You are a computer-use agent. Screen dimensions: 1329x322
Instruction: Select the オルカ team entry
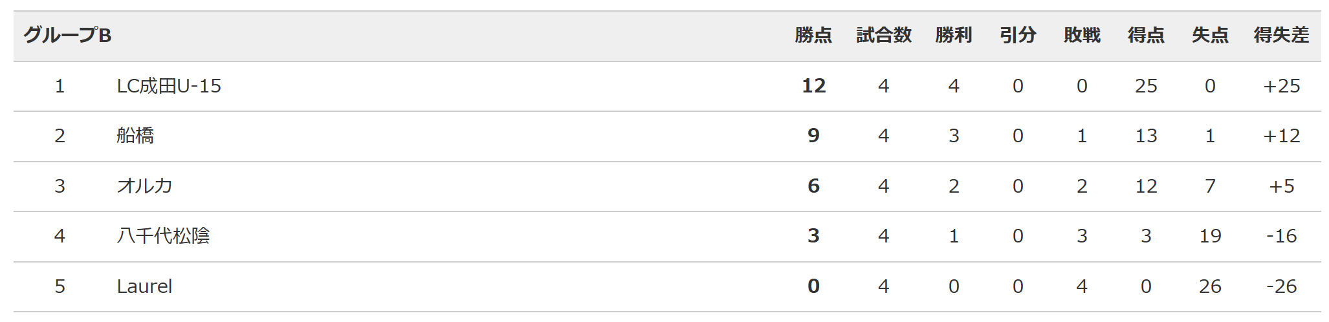click(x=144, y=186)
